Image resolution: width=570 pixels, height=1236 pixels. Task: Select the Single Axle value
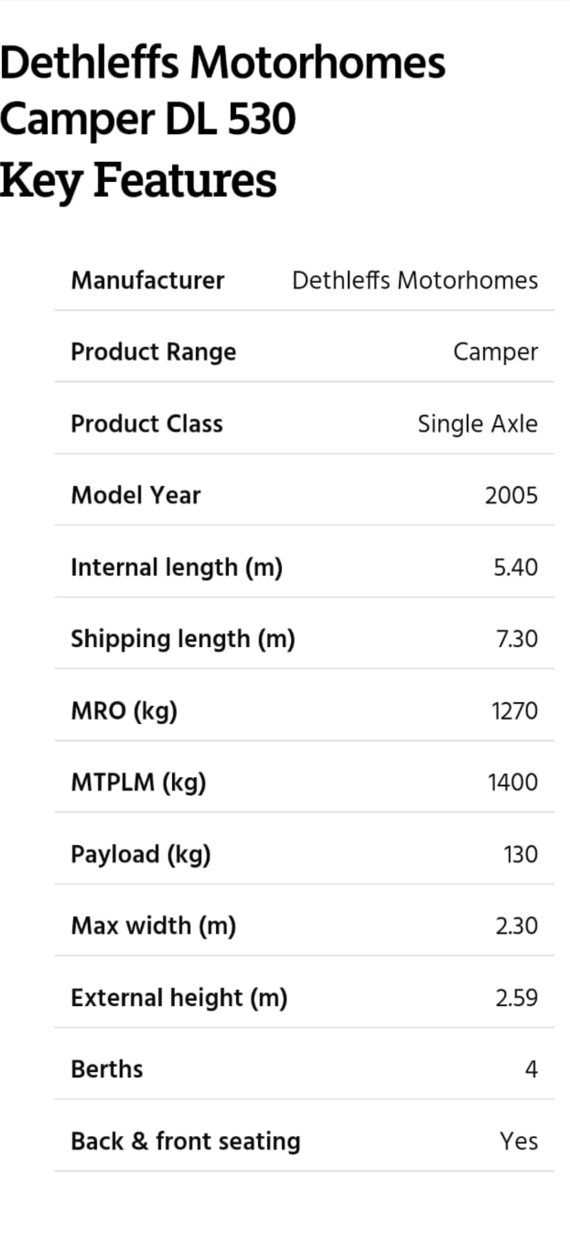point(478,424)
